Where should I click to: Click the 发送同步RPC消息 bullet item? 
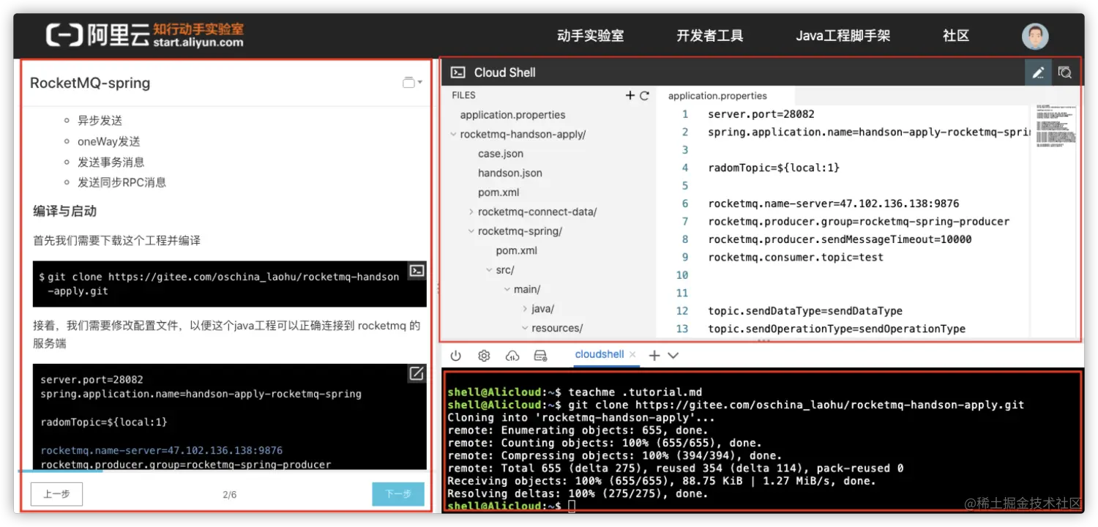(122, 182)
